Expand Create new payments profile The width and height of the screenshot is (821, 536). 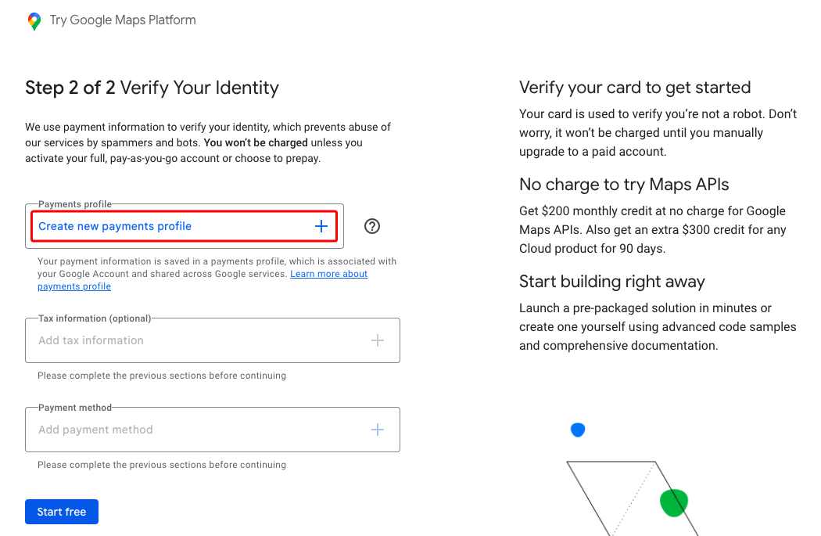coord(185,226)
